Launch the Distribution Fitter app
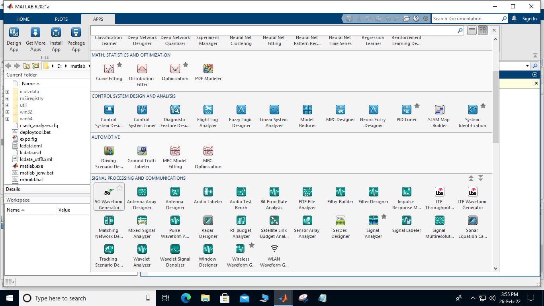 142,75
